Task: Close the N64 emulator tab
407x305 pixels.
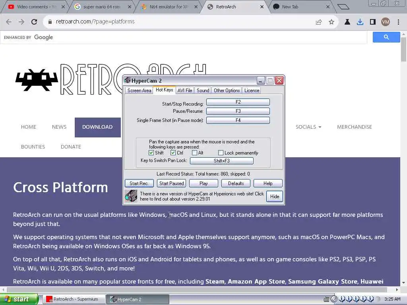Action: coord(196,7)
